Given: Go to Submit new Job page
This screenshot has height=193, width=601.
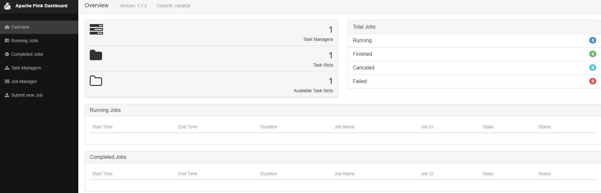Looking at the screenshot, I should (27, 95).
